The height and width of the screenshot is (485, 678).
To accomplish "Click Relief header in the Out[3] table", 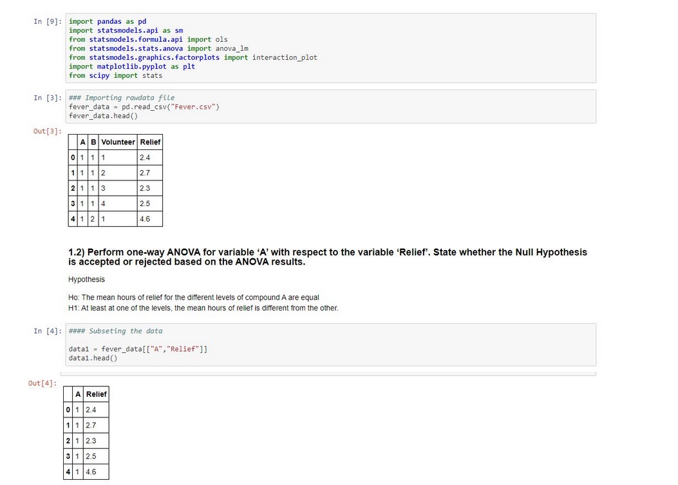I will click(149, 142).
